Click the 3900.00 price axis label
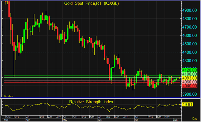This screenshot has width=201, height=122. [190, 94]
